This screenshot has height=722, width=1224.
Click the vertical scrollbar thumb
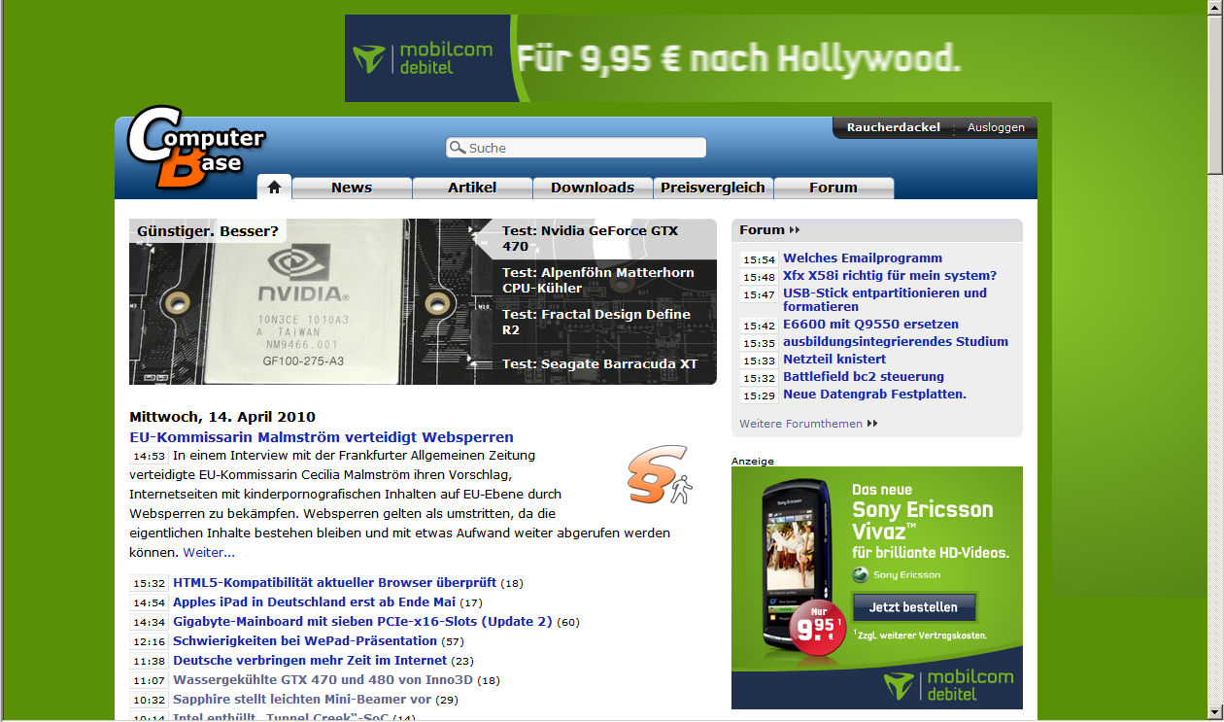(1215, 95)
